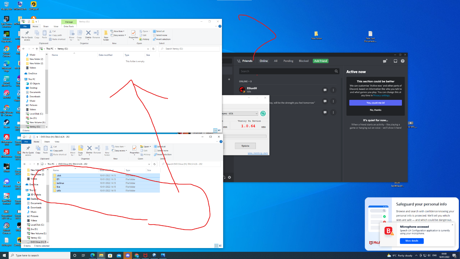The width and height of the screenshot is (460, 259).
Task: Click Delete in the Ventoy (G:) Explorer ribbon
Action: 88,34
